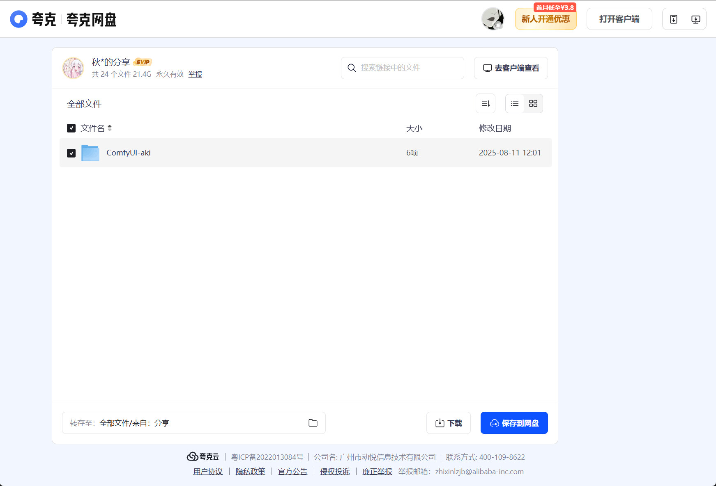Image resolution: width=716 pixels, height=486 pixels.
Task: Click the desktop client download icon
Action: click(696, 19)
